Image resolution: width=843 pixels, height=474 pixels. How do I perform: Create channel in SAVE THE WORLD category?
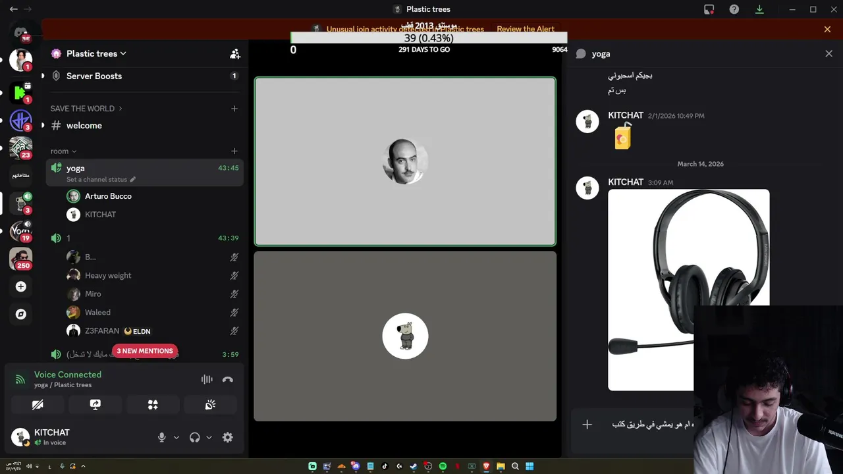234,109
